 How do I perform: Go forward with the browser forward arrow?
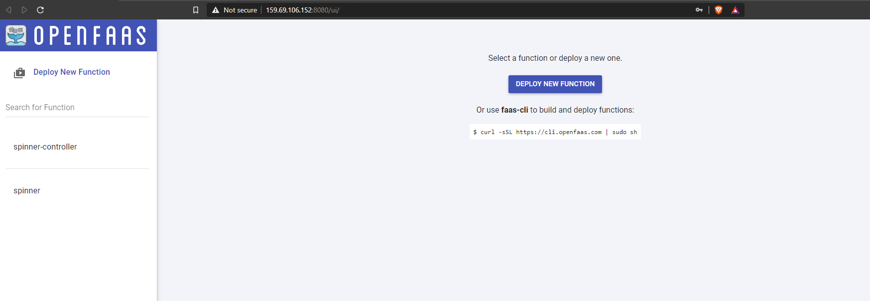[x=24, y=10]
